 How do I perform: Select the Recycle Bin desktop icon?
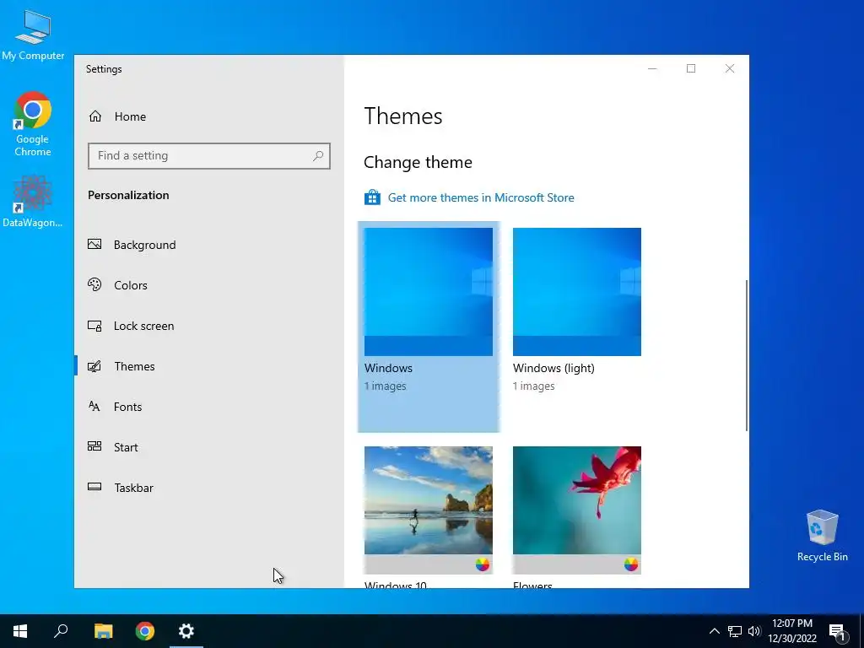[822, 536]
